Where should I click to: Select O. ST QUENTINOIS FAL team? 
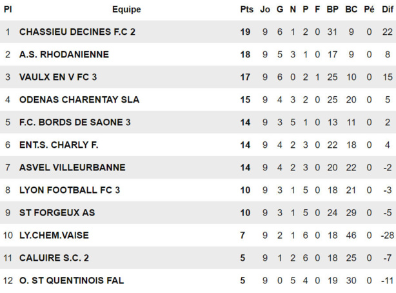pyautogui.click(x=71, y=280)
